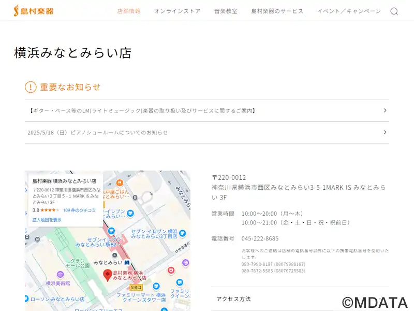Open the search magnifier icon

(x=394, y=11)
